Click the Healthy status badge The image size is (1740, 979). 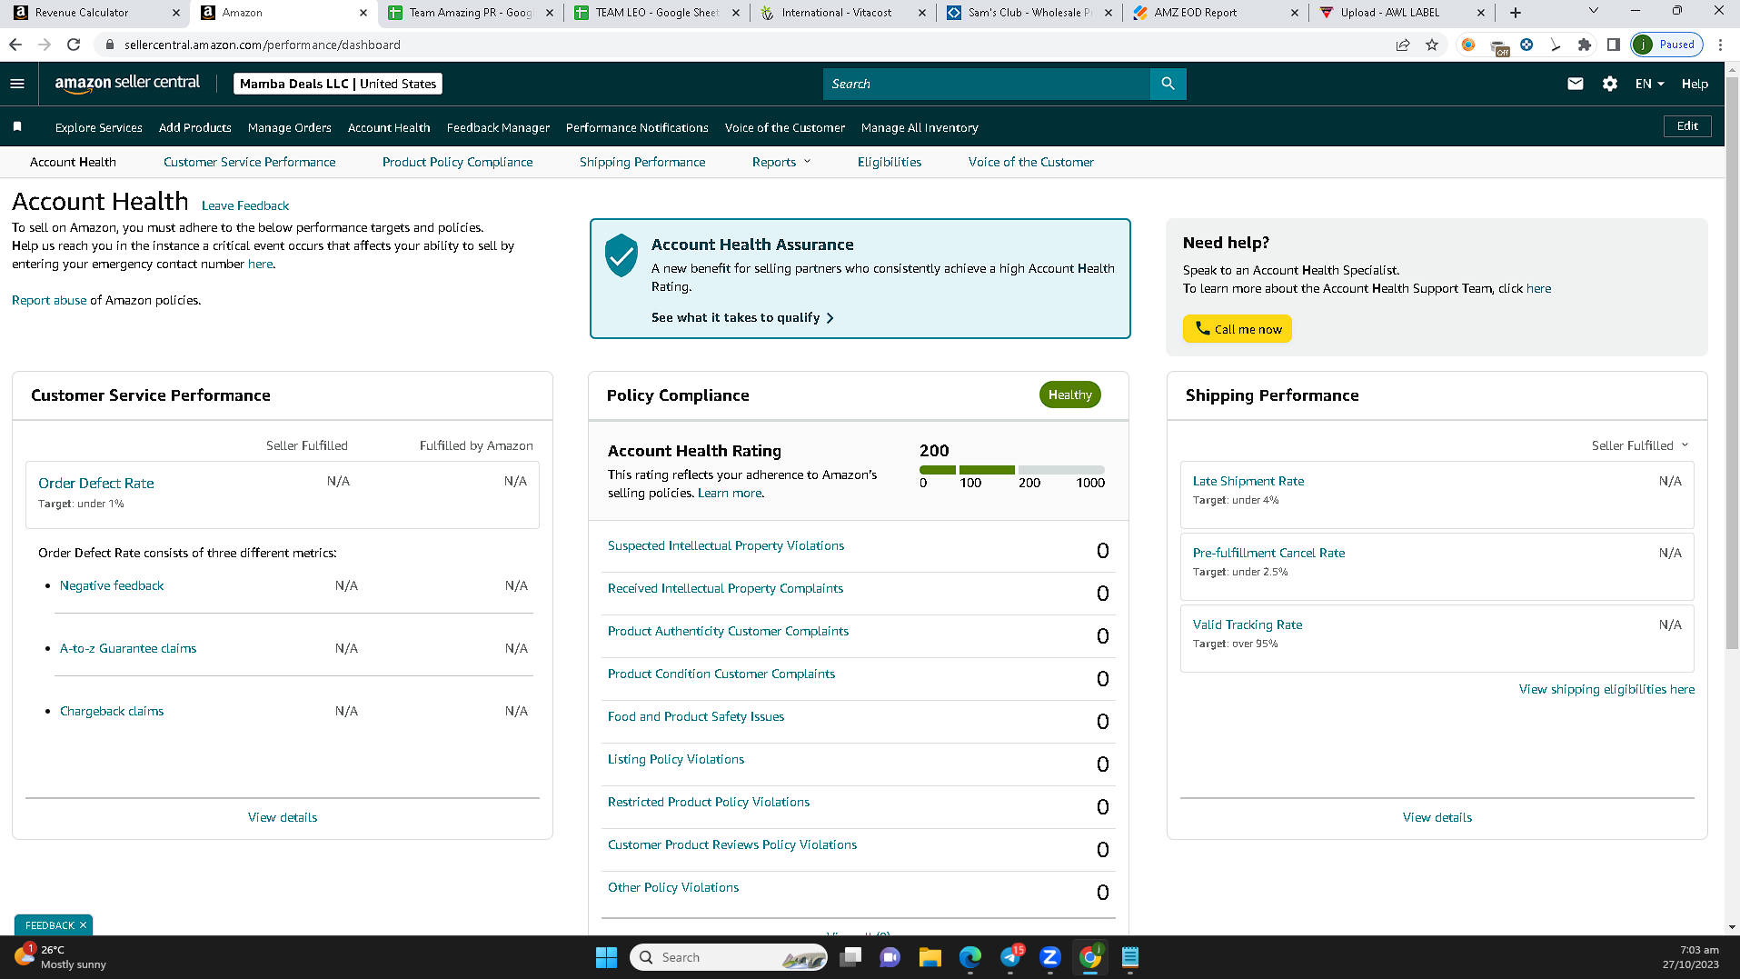[x=1069, y=395]
